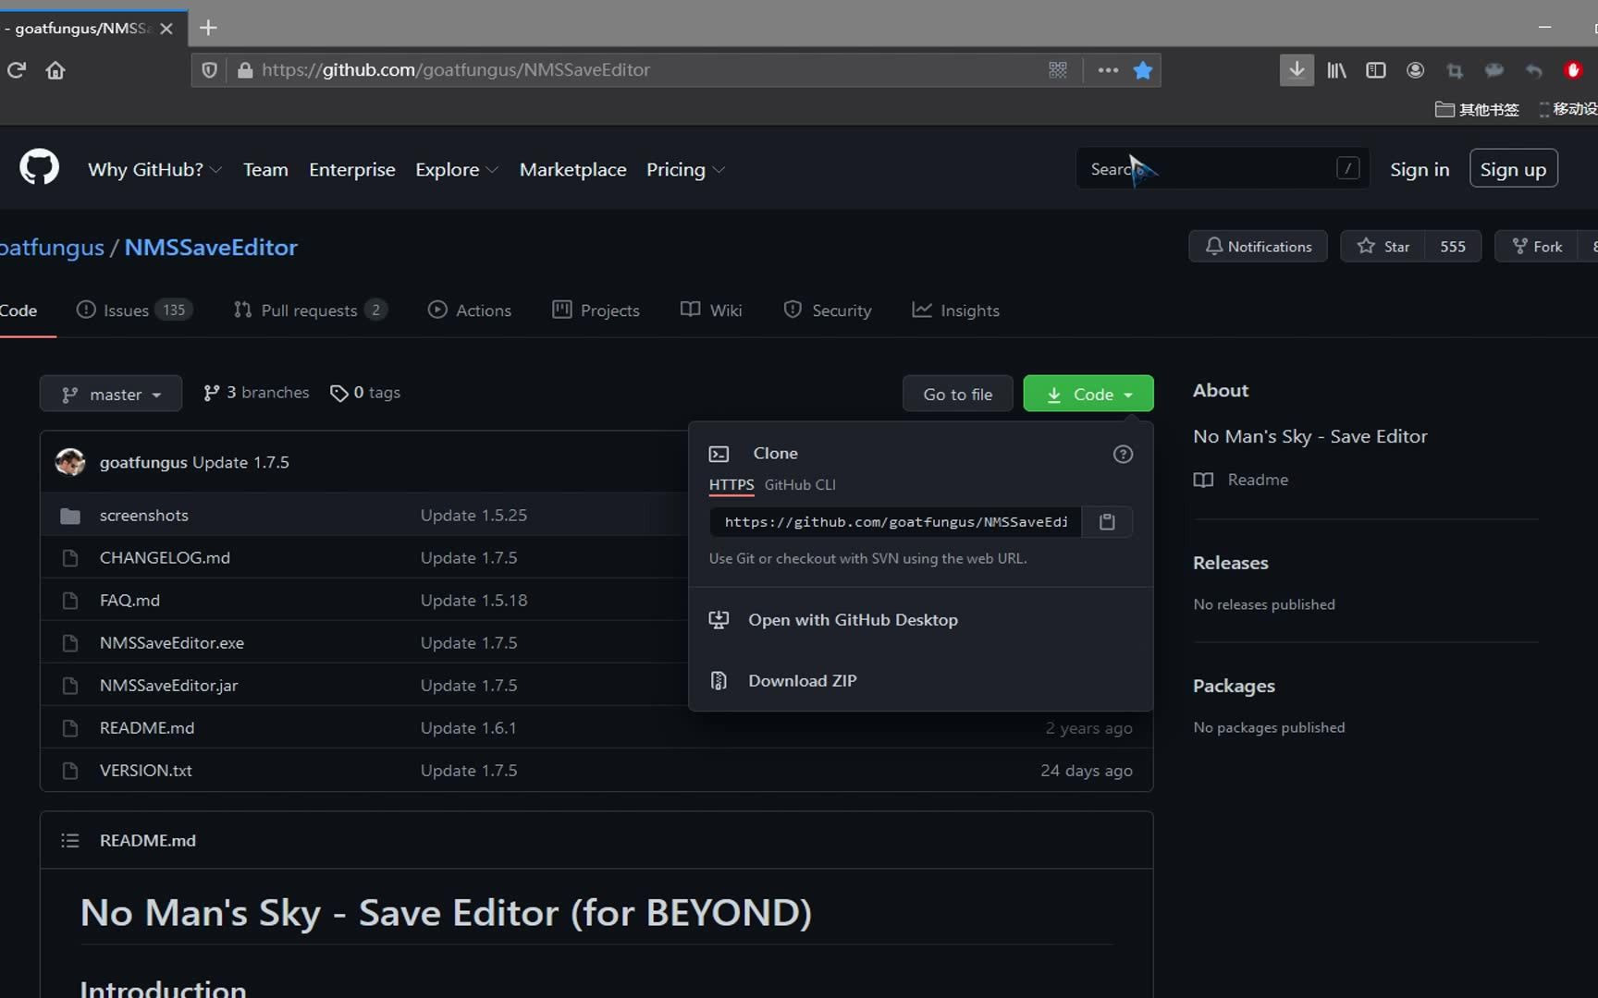Expand the Explore menu

(x=457, y=169)
